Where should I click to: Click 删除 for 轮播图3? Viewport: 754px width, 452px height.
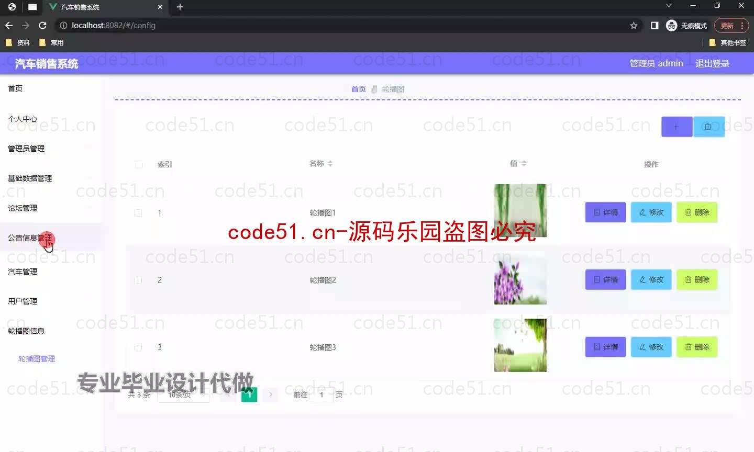(x=697, y=347)
